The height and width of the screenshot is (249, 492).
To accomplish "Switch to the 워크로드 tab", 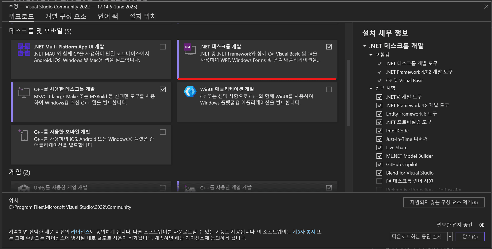I will (21, 16).
